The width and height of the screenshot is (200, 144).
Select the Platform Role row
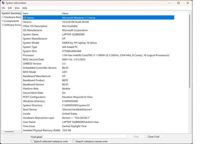coord(98,89)
